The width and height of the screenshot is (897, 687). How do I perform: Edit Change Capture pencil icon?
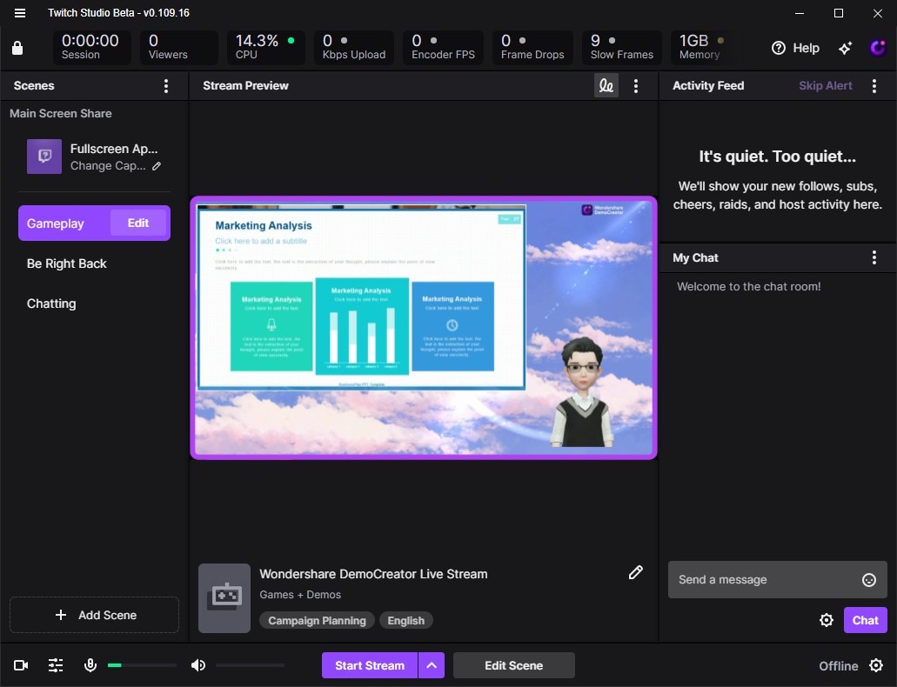click(157, 166)
